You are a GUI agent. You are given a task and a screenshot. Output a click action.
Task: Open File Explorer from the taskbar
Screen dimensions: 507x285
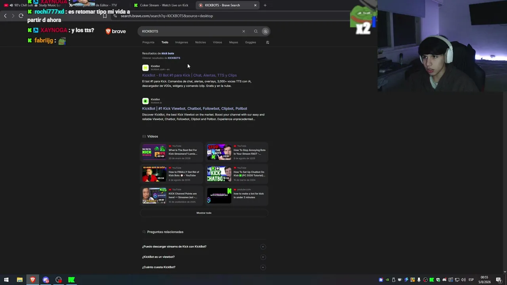click(19, 280)
